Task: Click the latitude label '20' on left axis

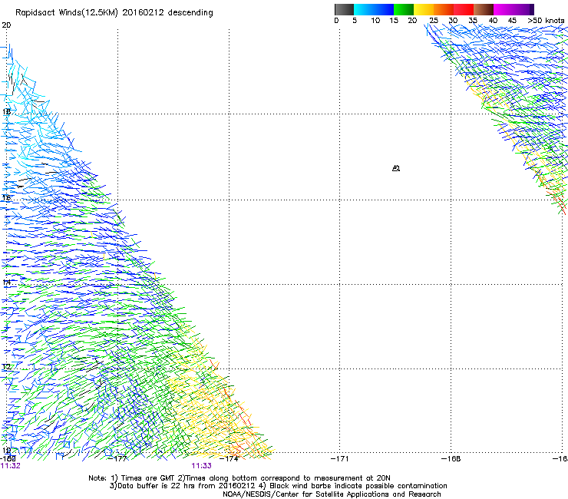Action: pos(6,25)
